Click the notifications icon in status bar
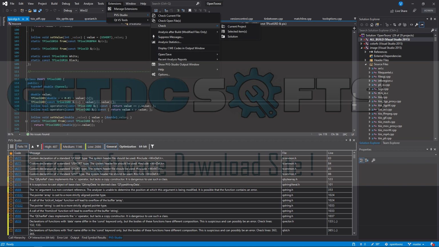 point(432,244)
